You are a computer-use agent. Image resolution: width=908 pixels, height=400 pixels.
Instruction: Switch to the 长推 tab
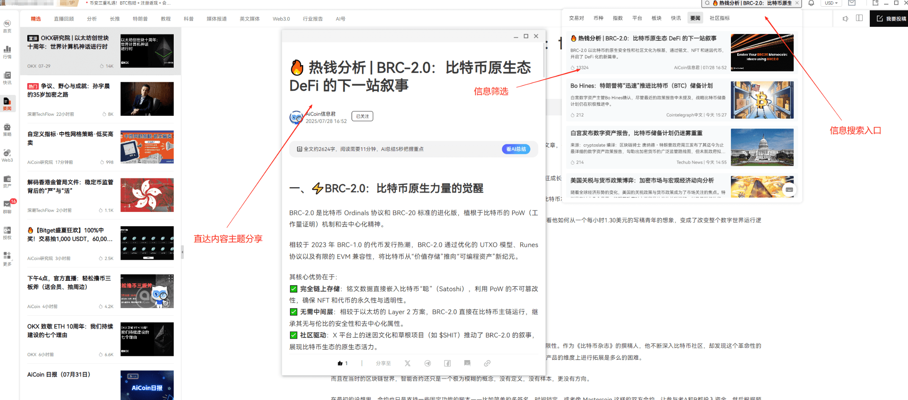click(115, 19)
